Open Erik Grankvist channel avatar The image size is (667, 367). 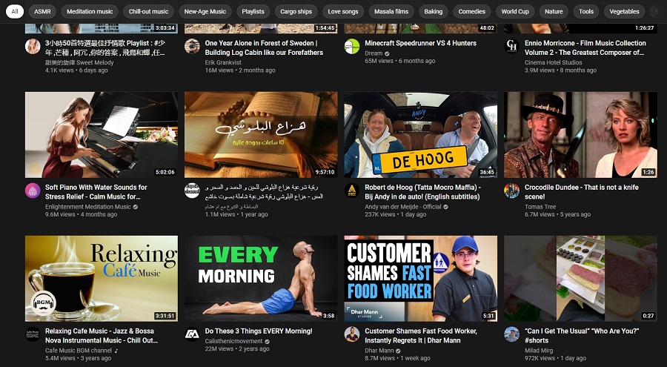pos(192,46)
